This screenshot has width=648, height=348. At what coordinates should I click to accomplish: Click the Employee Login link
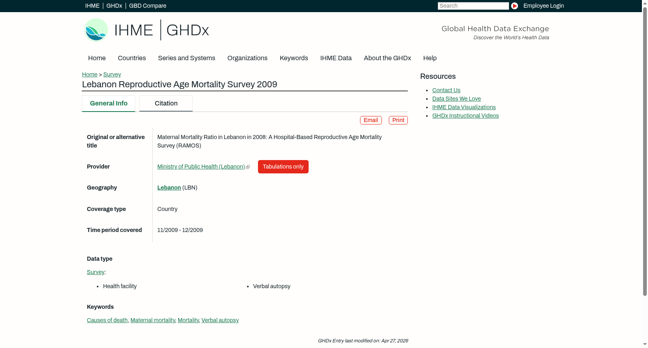544,6
